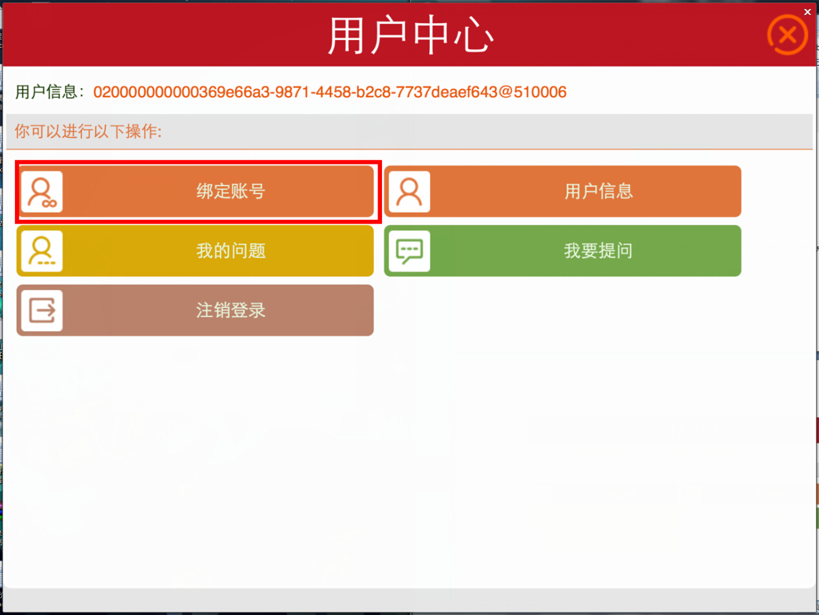Click 注销登录 to log out
819x615 pixels.
pyautogui.click(x=229, y=310)
